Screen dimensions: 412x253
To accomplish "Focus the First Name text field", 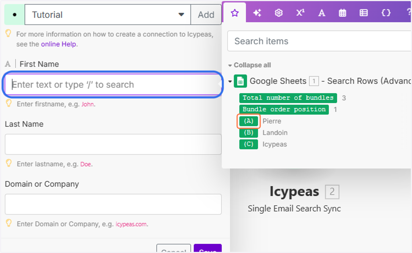I will coord(113,85).
